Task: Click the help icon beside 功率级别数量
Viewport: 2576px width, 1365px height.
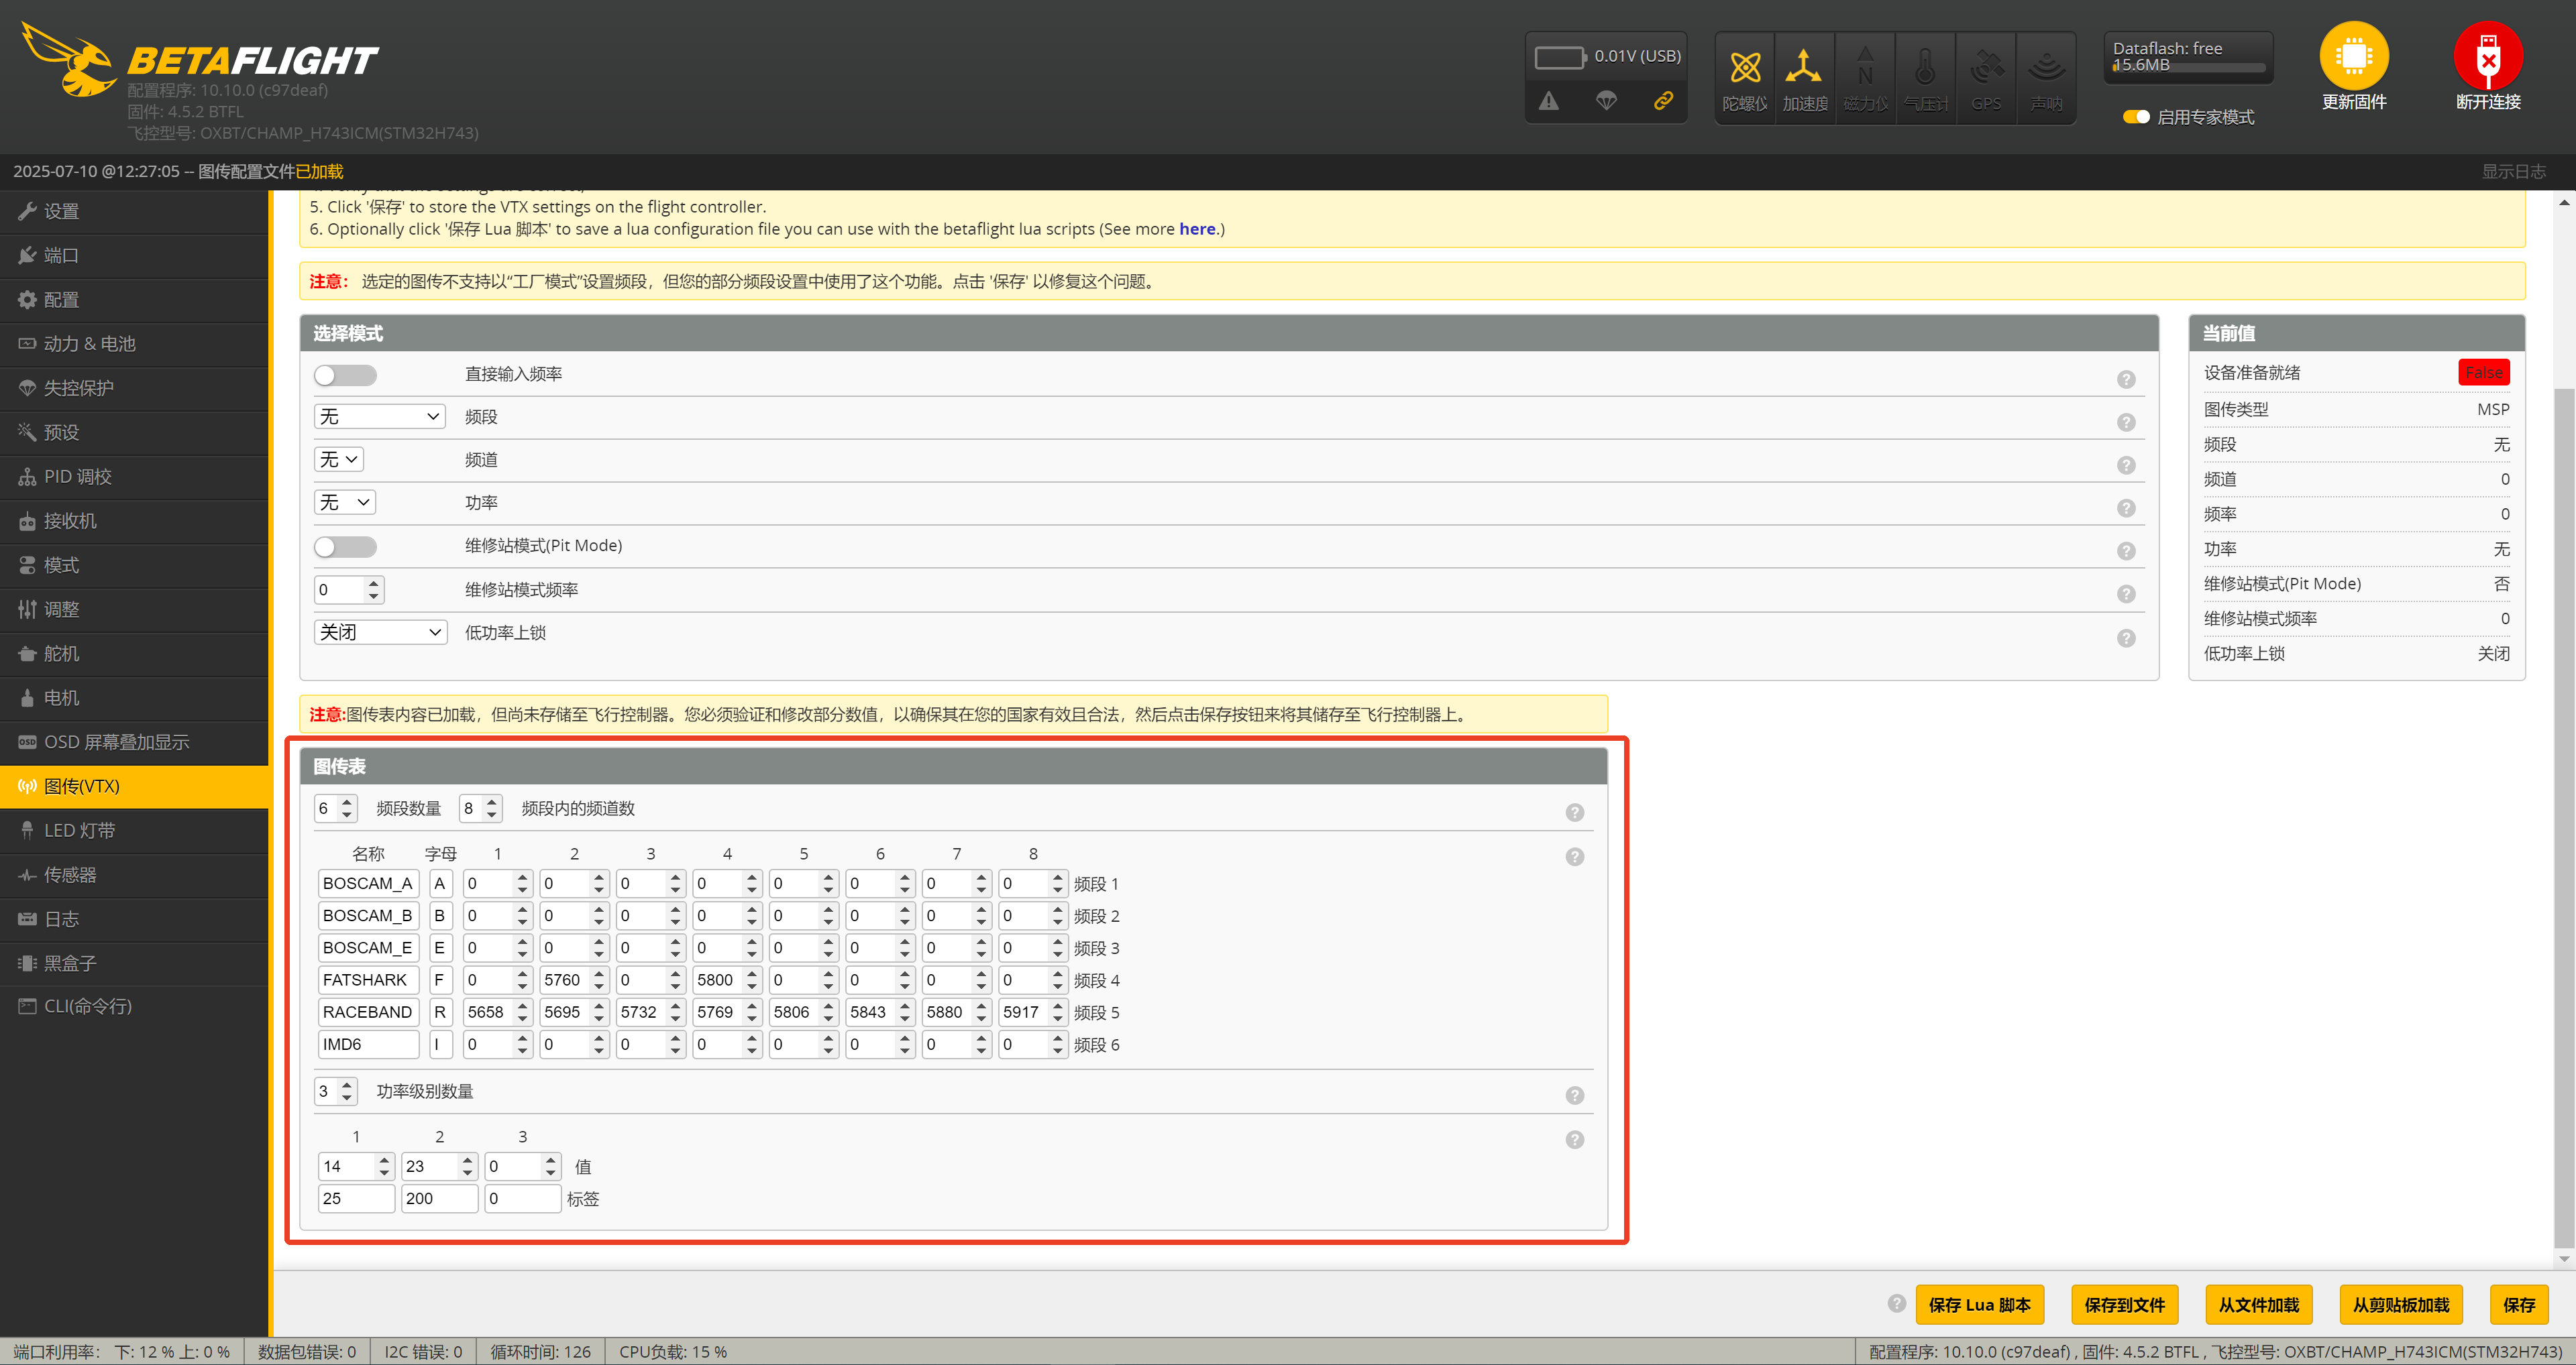Action: (1574, 1095)
